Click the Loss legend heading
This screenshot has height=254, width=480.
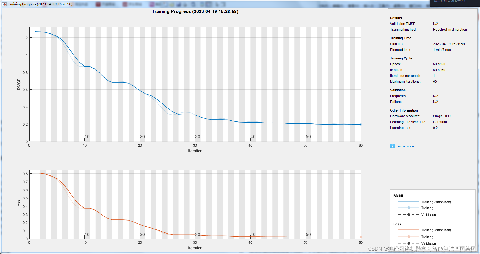coord(397,224)
